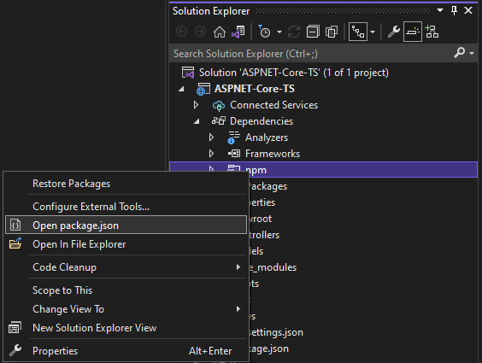The image size is (482, 363).
Task: Collapse the Dependencies node
Action: pos(197,121)
